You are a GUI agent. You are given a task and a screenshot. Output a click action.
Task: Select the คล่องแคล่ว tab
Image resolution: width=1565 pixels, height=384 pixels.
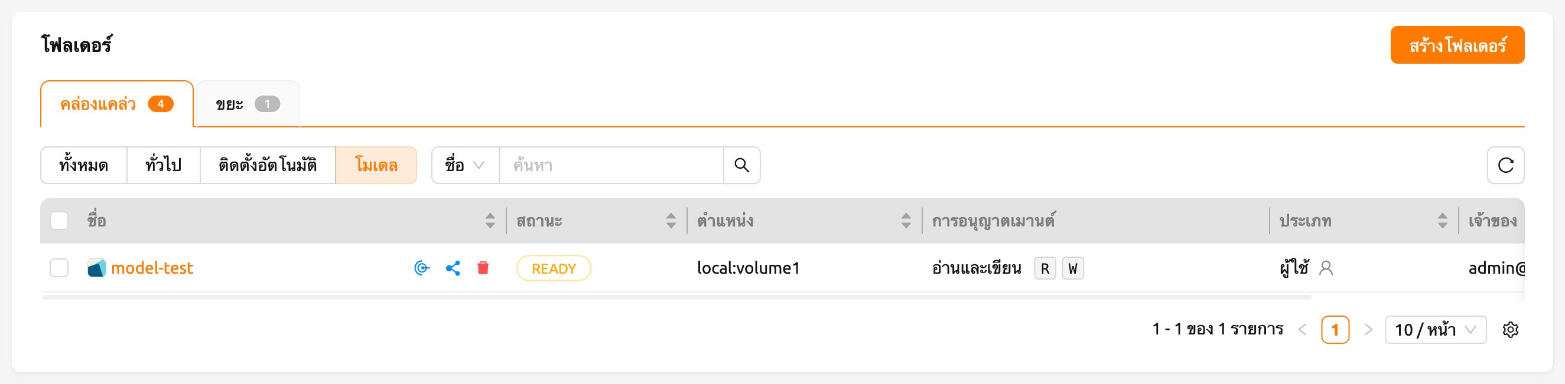click(116, 104)
